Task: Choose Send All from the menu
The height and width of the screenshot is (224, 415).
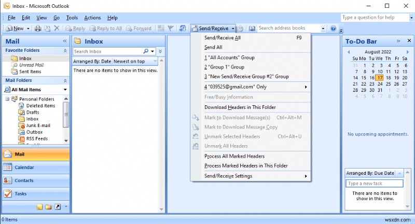Action: [251, 47]
